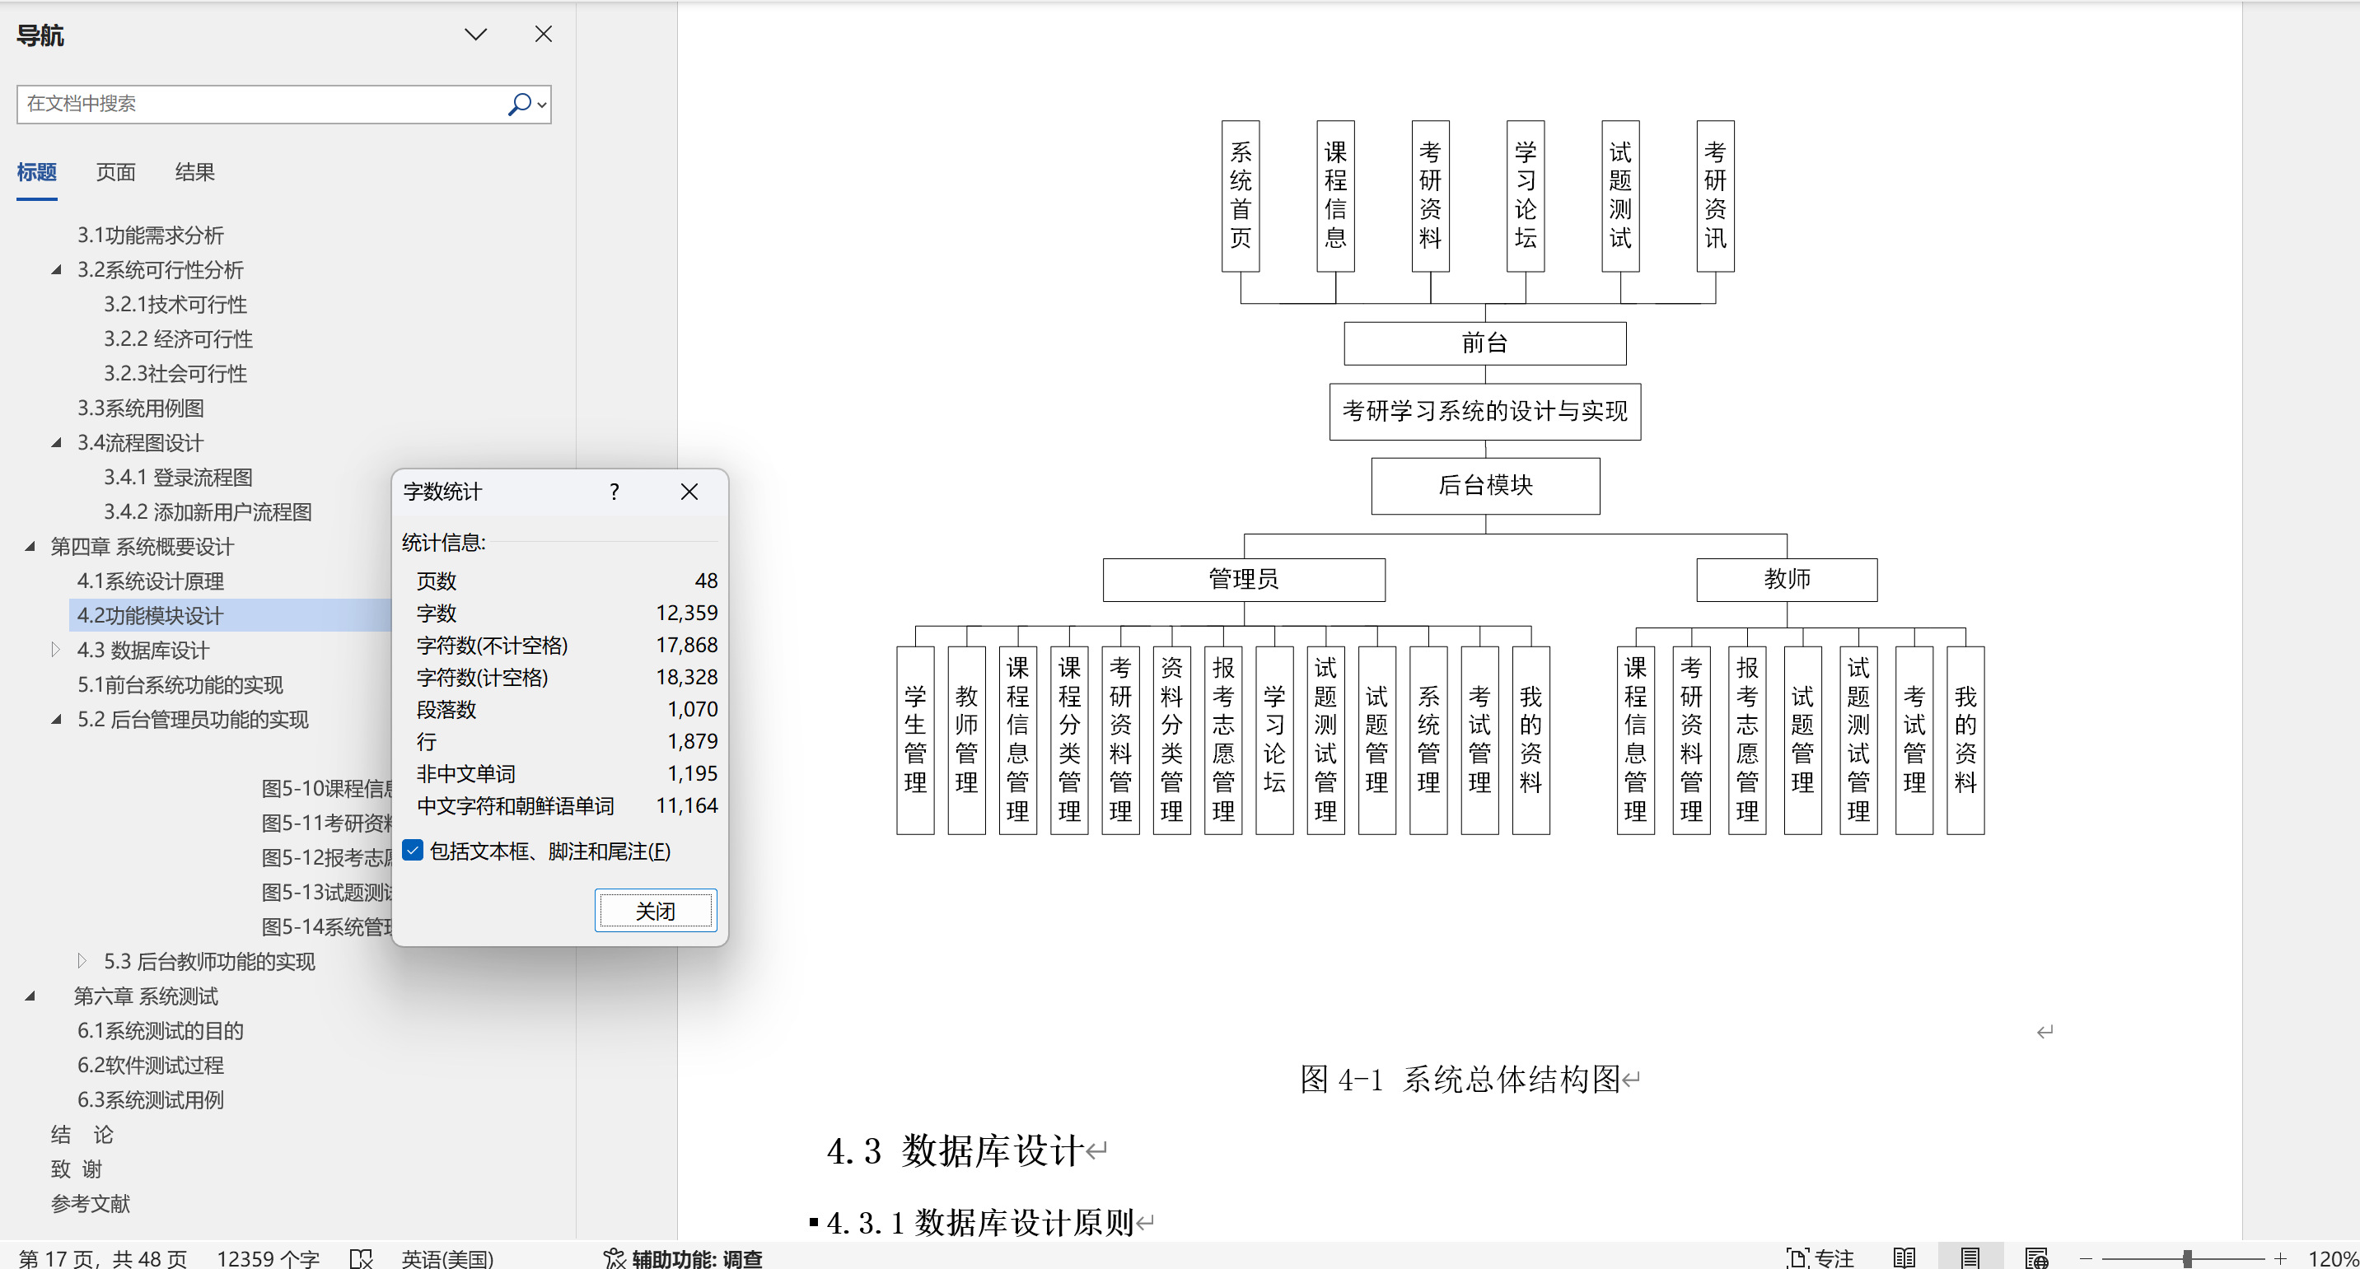Screen dimensions: 2360x1269
Task: Go to 6.3系统测试用例 heading
Action: click(x=150, y=1100)
